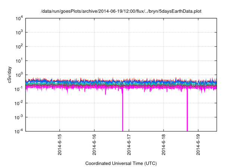Click the plot title file path

121,11
